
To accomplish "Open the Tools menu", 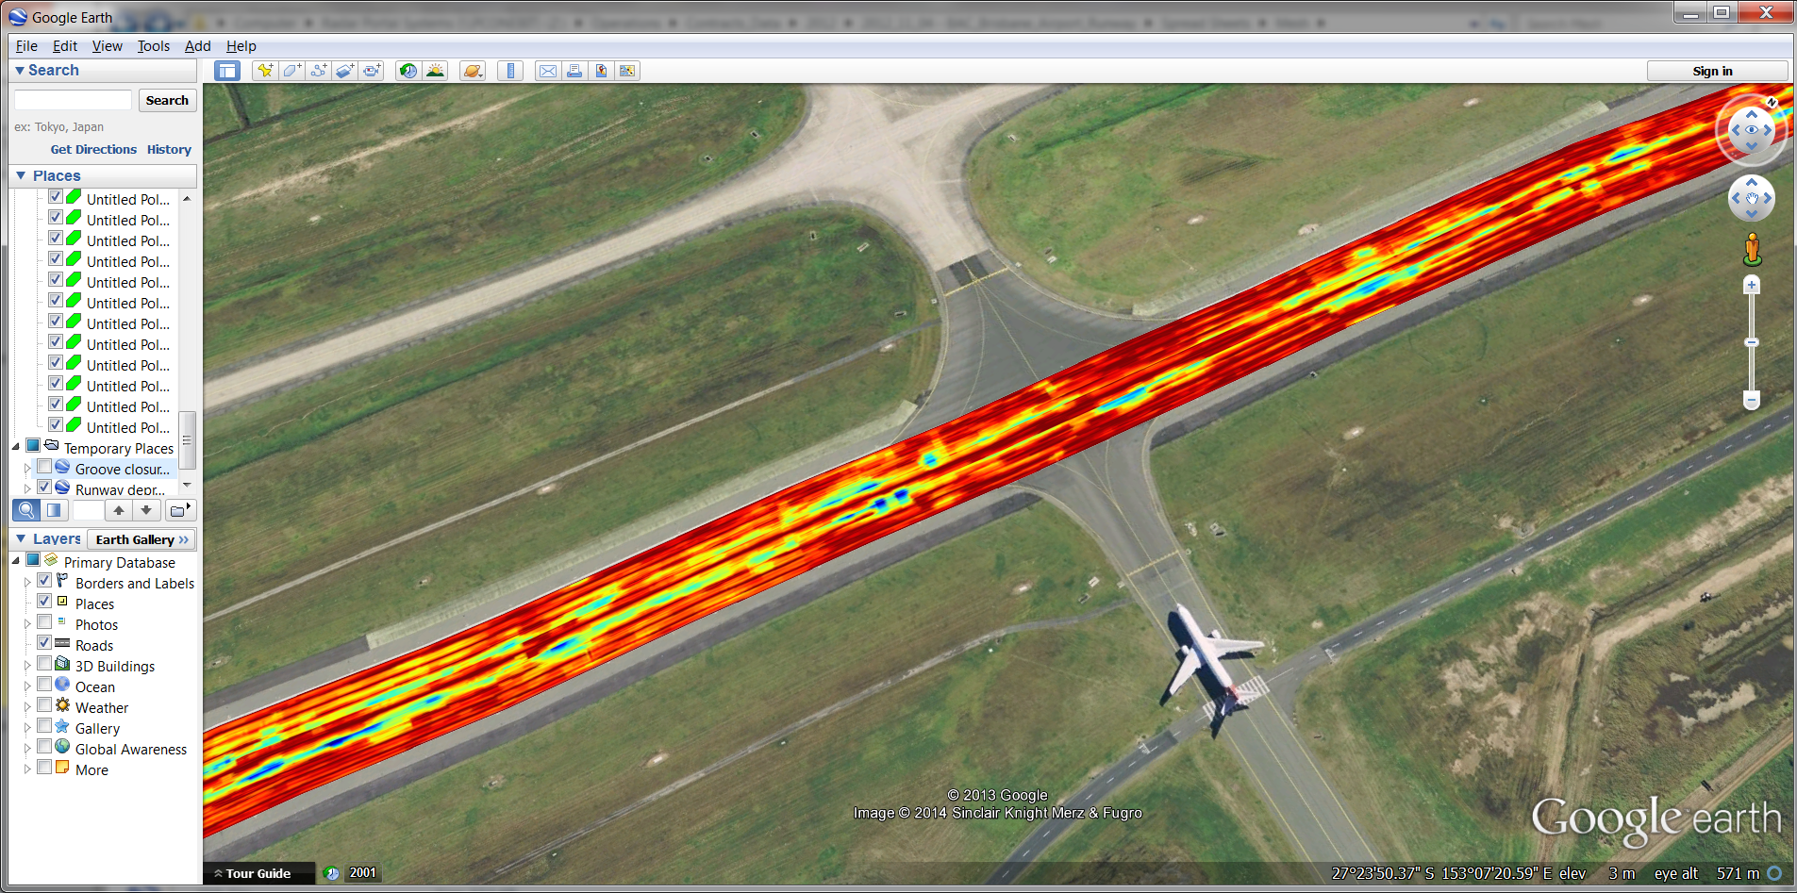I will click(x=154, y=46).
